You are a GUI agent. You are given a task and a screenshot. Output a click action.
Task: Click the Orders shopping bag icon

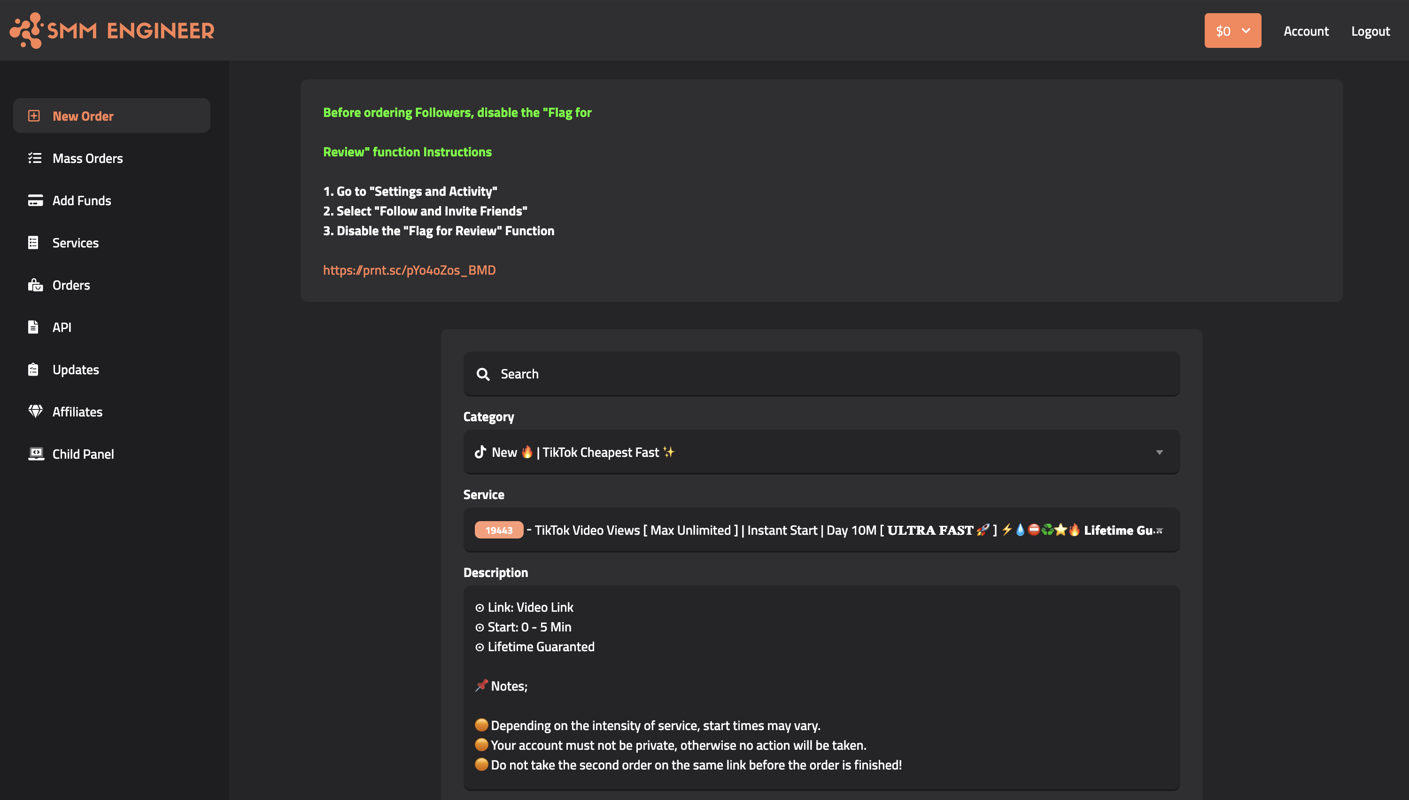pos(35,285)
